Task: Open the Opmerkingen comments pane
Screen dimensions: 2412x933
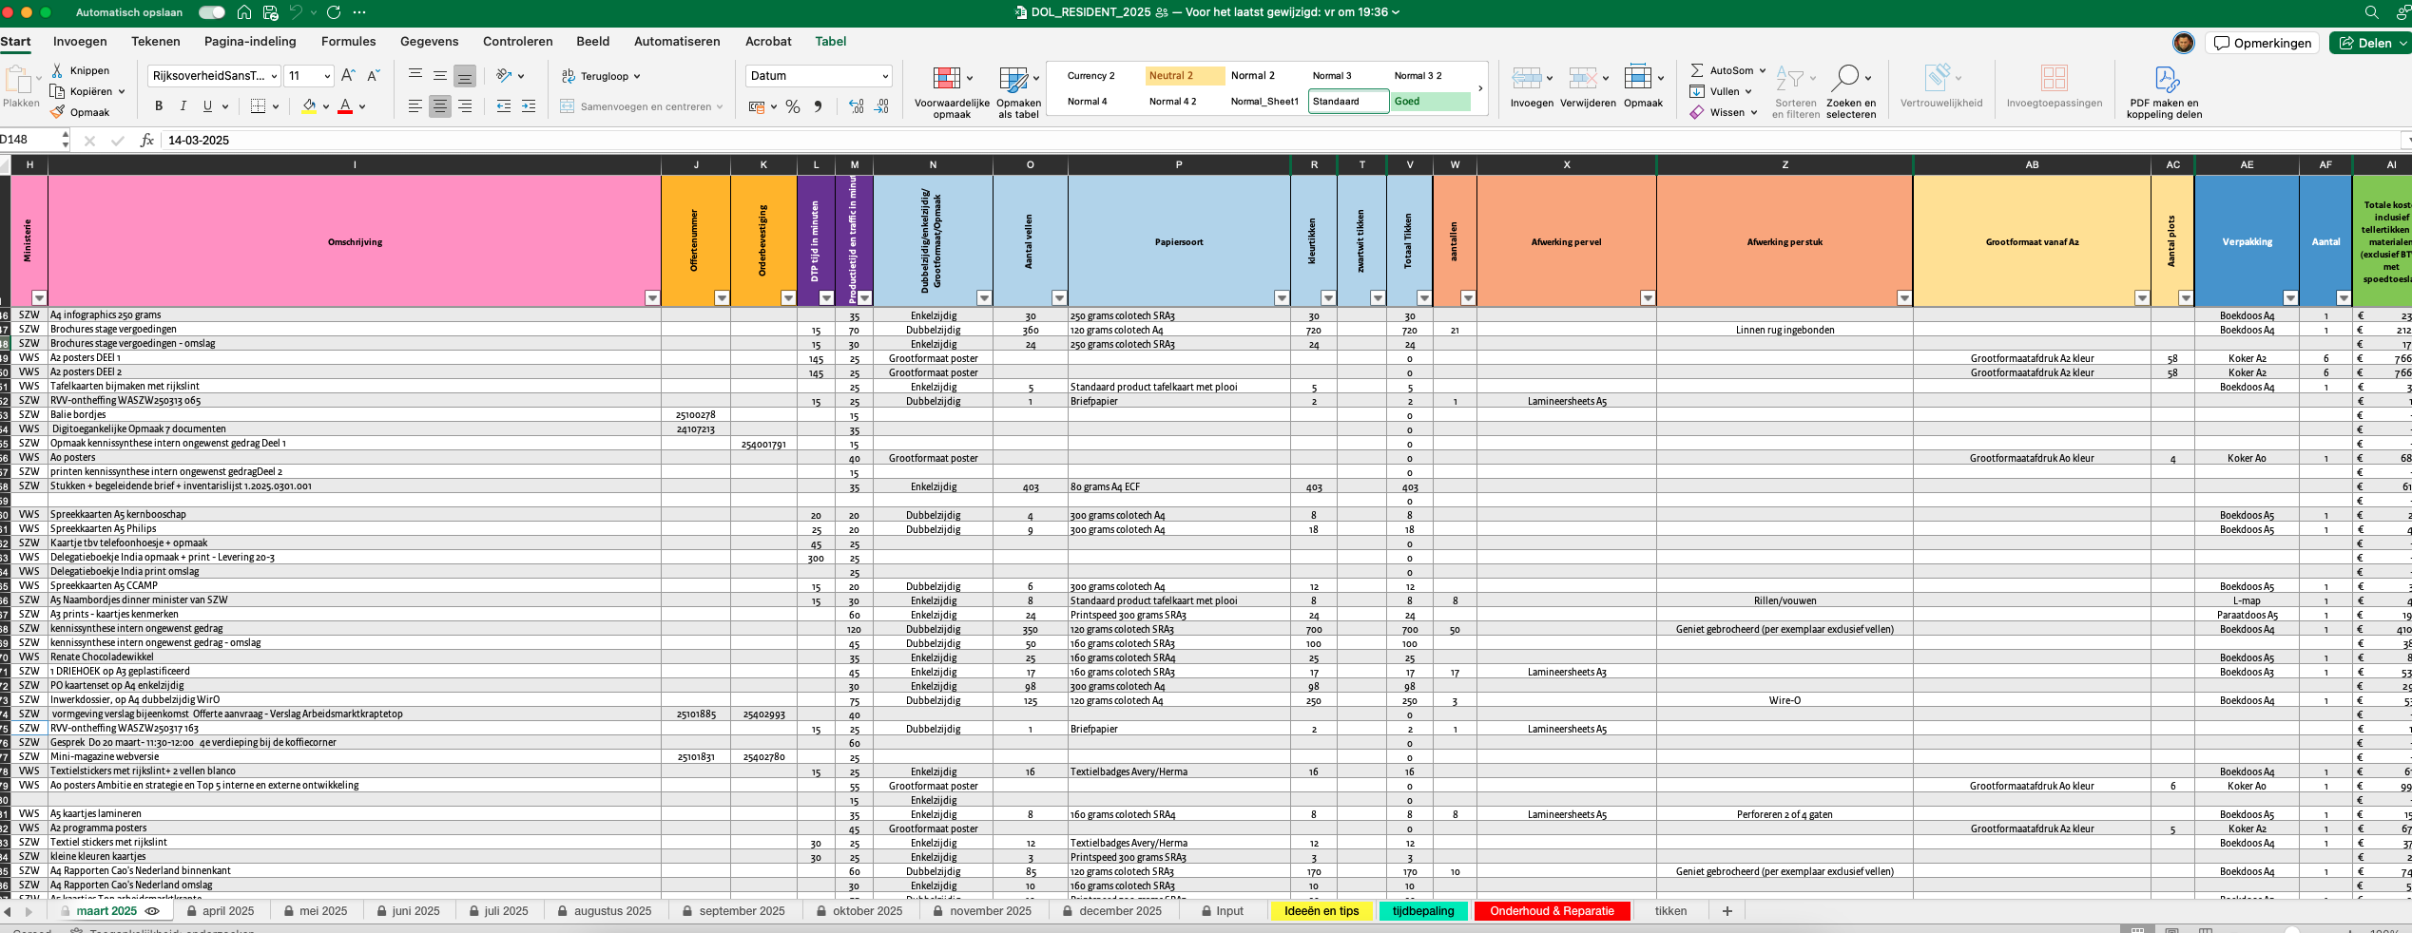Action: (2263, 43)
